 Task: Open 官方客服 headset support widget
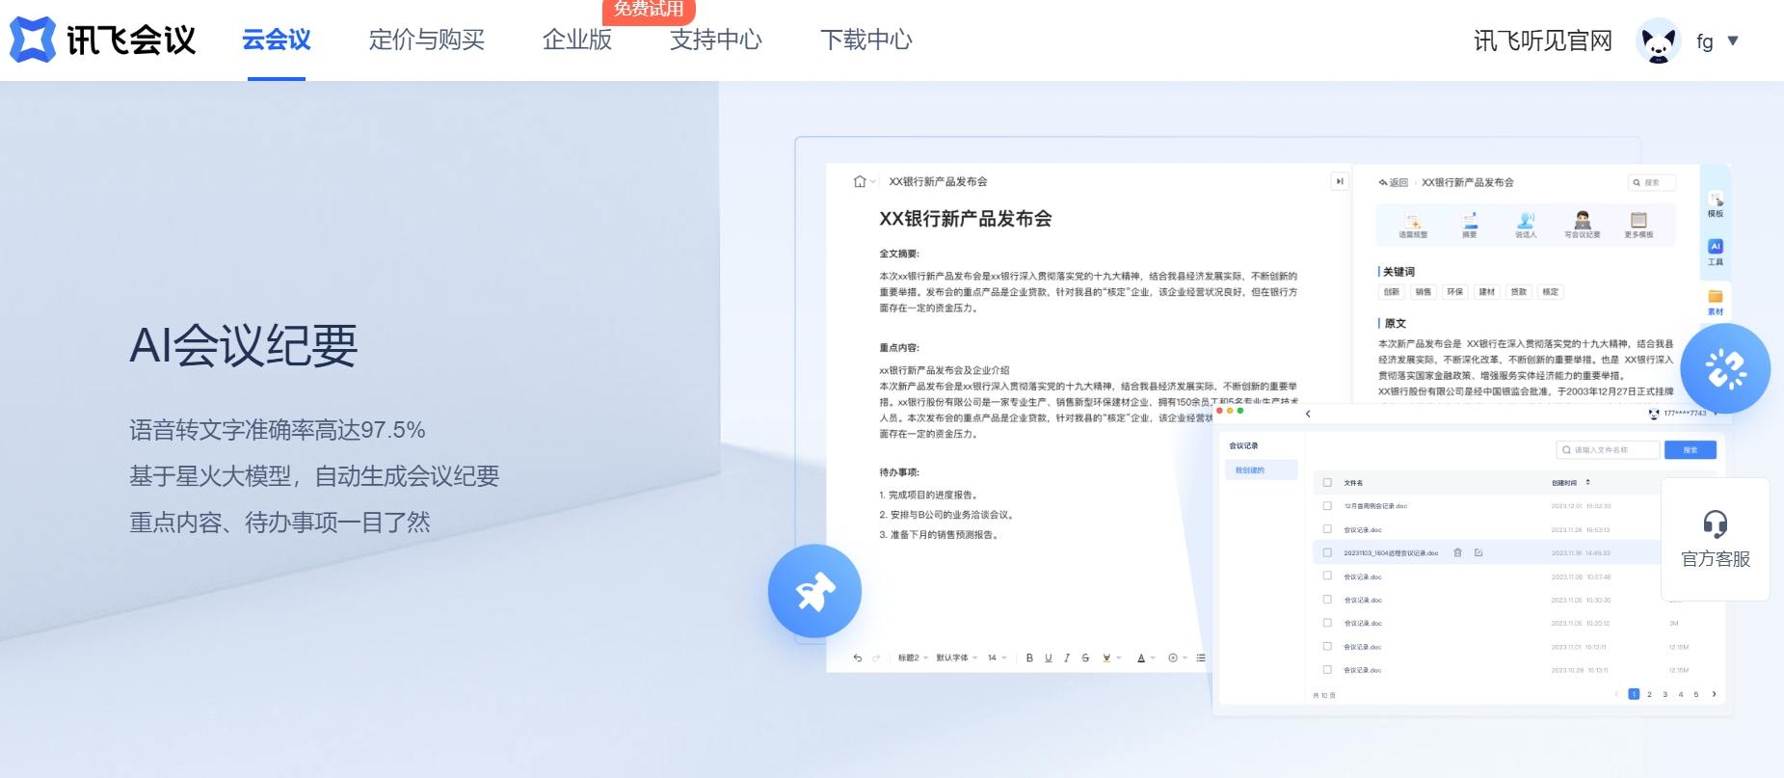pyautogui.click(x=1716, y=539)
